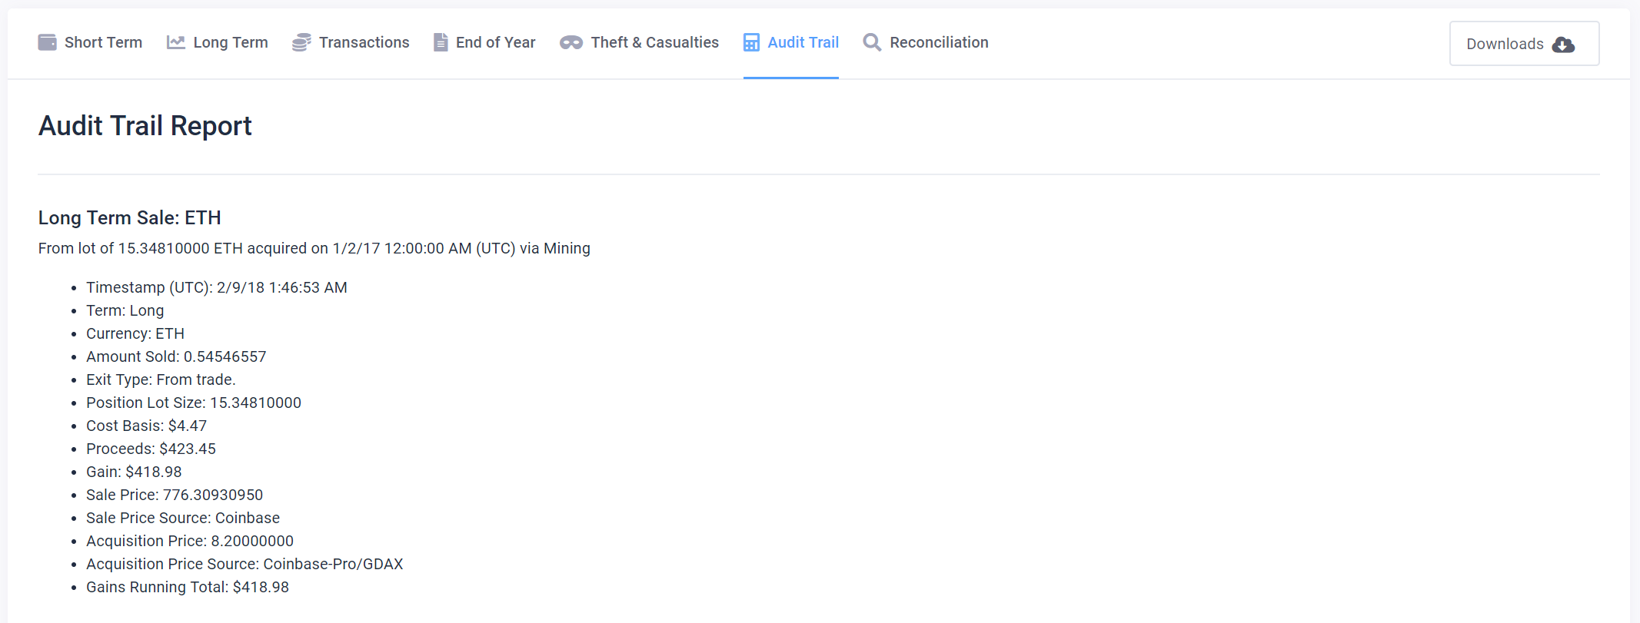Image resolution: width=1640 pixels, height=623 pixels.
Task: Click the End of Year document icon
Action: [441, 42]
